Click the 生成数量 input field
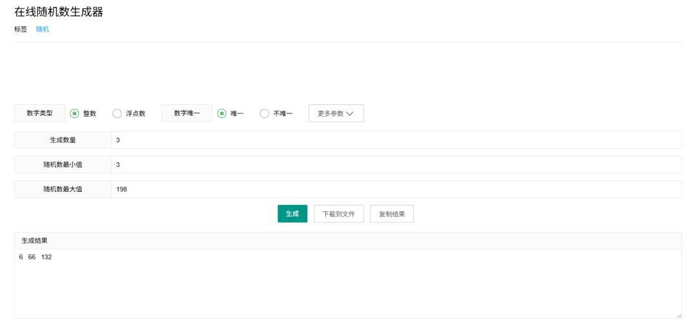The image size is (696, 331). pos(396,140)
